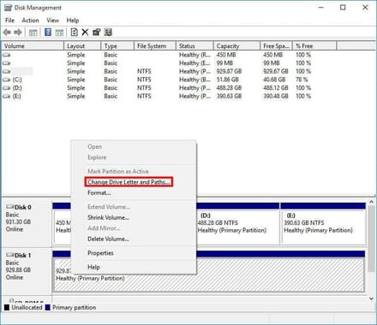Screen dimensions: 377x325
Task: Click the Refresh toolbar icon
Action: [74, 32]
